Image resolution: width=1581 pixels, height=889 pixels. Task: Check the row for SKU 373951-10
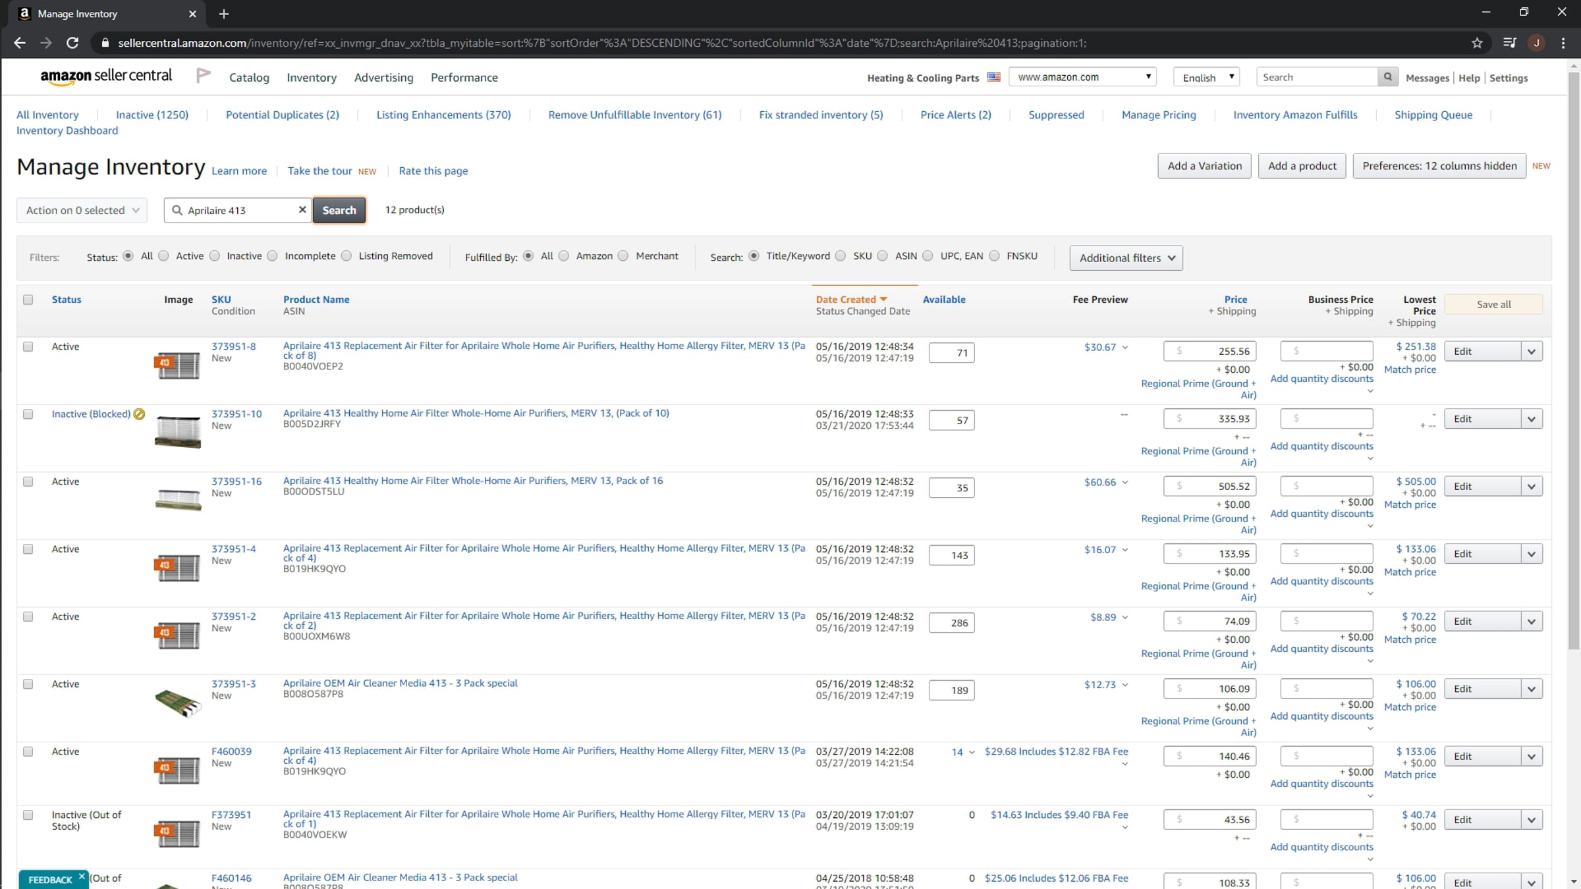click(x=28, y=414)
